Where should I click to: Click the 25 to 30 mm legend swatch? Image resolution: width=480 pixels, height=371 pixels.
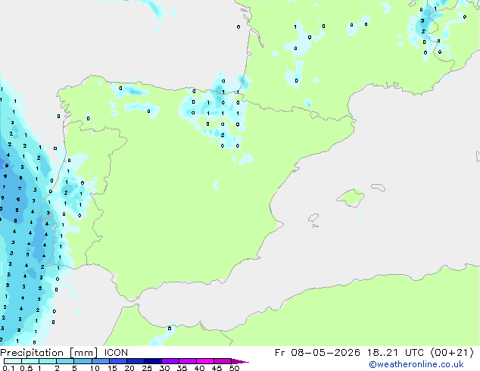click(152, 361)
